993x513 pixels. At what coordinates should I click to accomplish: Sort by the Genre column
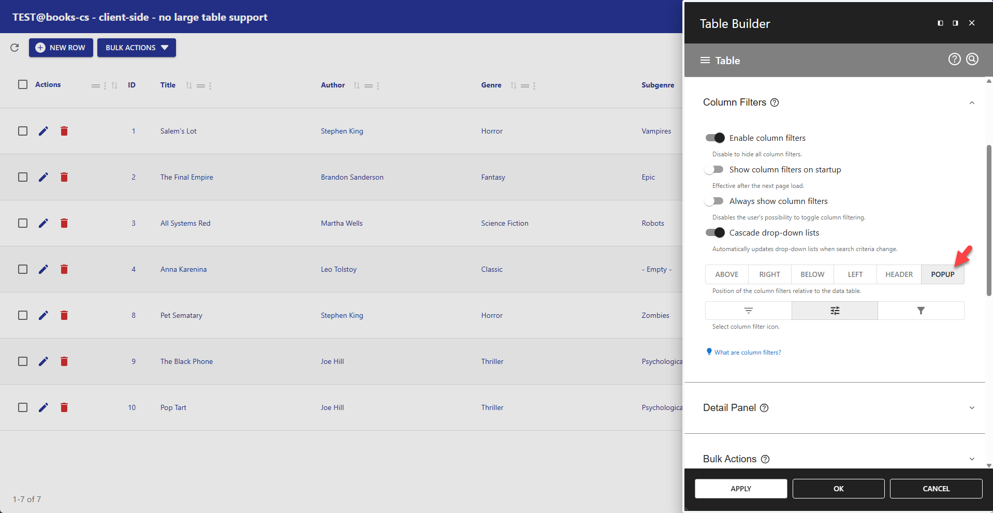coord(514,85)
